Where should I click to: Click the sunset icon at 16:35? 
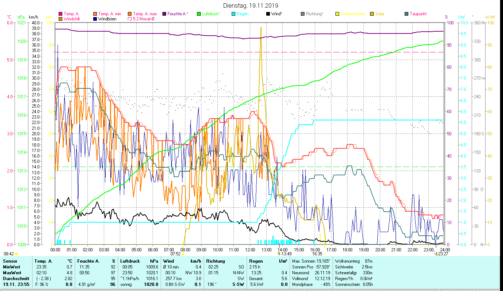(x=324, y=254)
